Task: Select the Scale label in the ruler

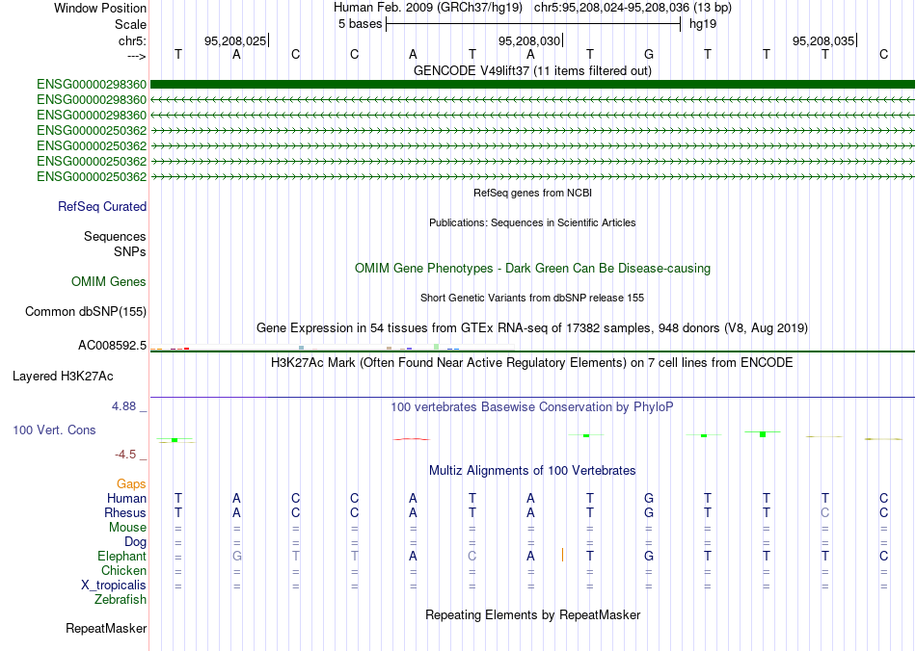Action: click(x=130, y=24)
